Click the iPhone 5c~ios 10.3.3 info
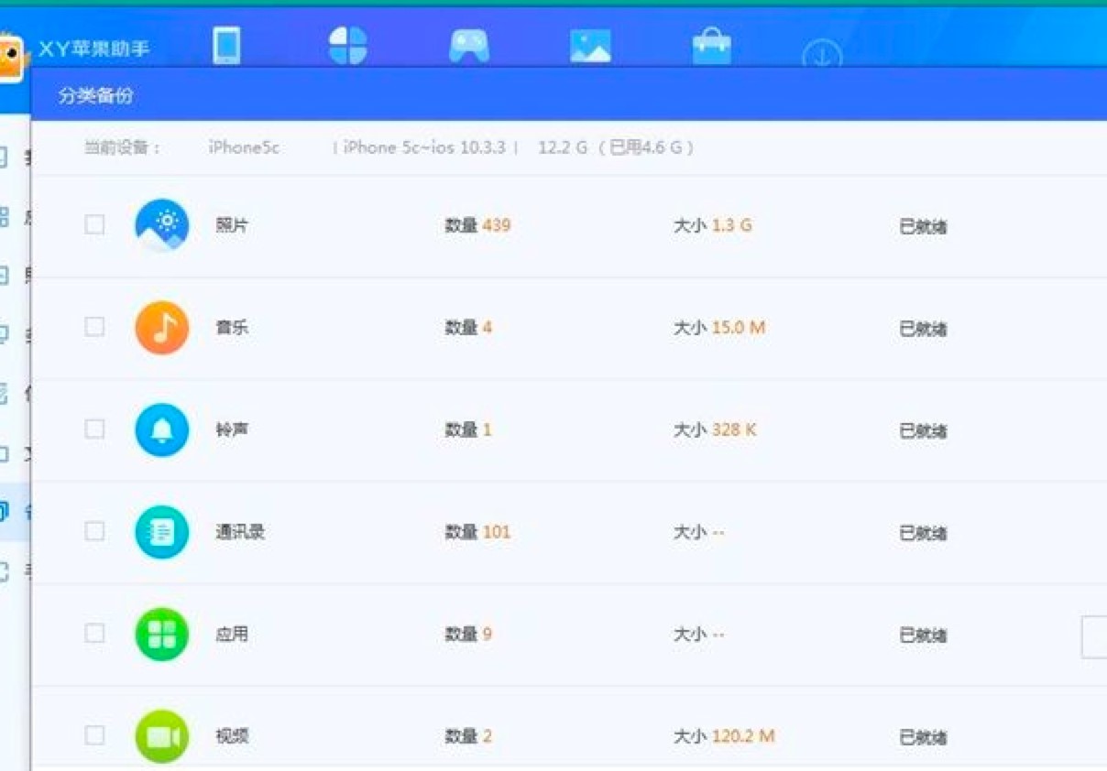The height and width of the screenshot is (771, 1107). [424, 147]
